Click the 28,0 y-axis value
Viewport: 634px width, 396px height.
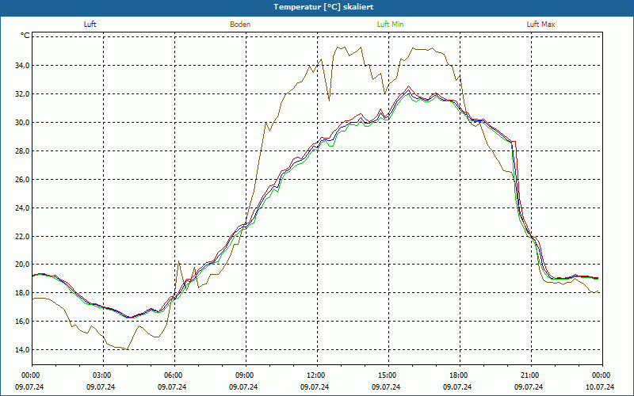coord(22,150)
